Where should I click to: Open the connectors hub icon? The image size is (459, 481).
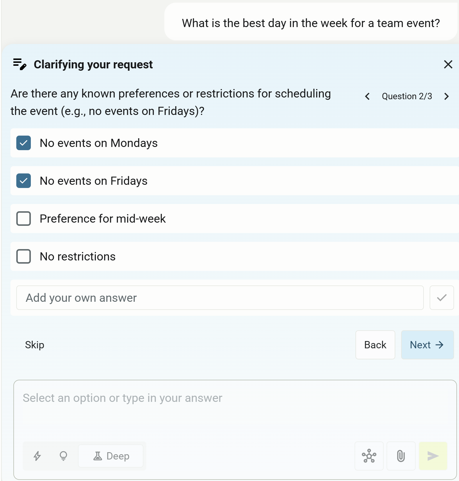(x=369, y=456)
